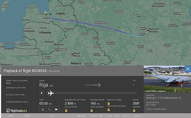Click the Tver label on the map
This screenshot has height=118, width=191.
[138, 16]
